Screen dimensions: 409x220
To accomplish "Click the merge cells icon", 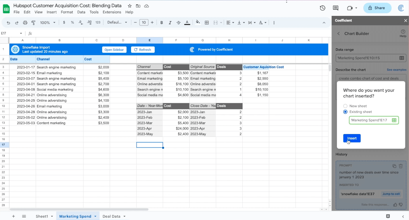I will tap(216, 22).
